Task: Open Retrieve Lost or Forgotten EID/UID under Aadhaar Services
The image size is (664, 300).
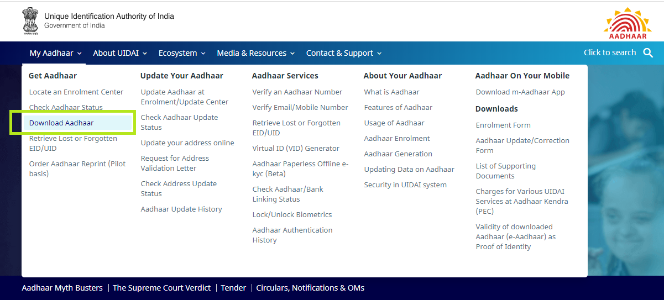Action: pos(296,128)
